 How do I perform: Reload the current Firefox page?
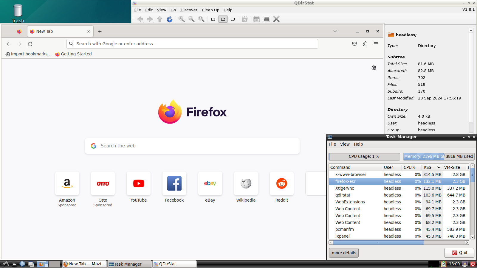[x=30, y=44]
